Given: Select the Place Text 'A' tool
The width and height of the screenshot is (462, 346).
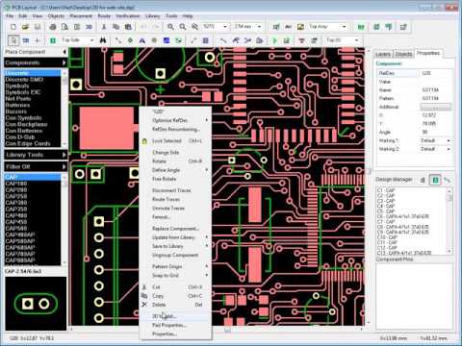Looking at the screenshot, I should click(142, 40).
